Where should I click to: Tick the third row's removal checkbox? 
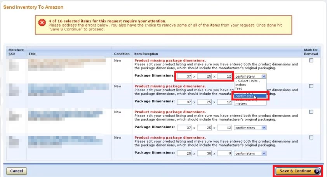pyautogui.click(x=311, y=112)
